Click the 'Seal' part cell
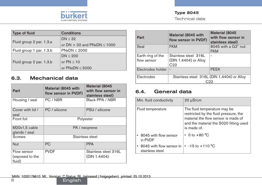 click(152, 49)
